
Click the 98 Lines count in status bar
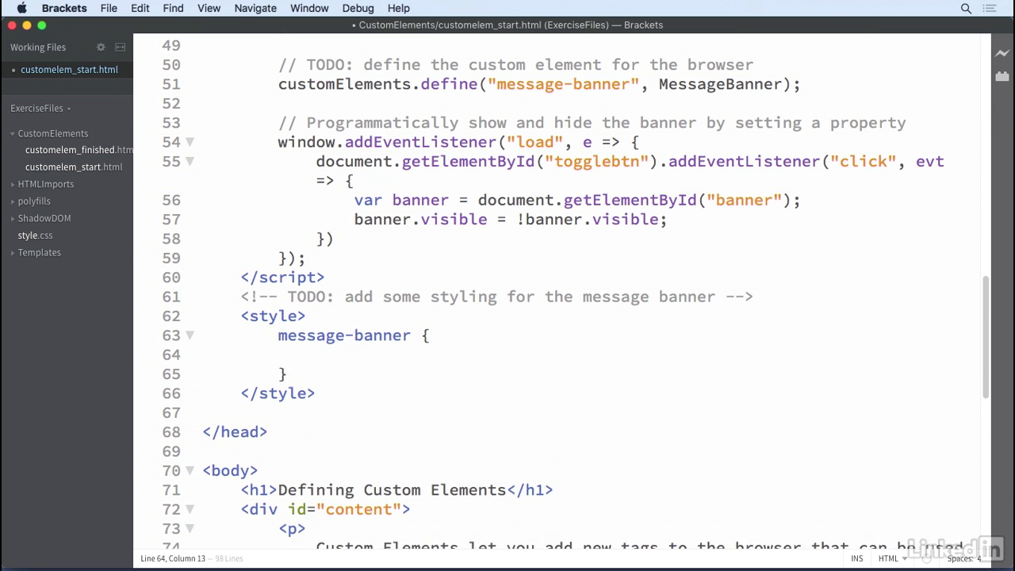point(228,558)
